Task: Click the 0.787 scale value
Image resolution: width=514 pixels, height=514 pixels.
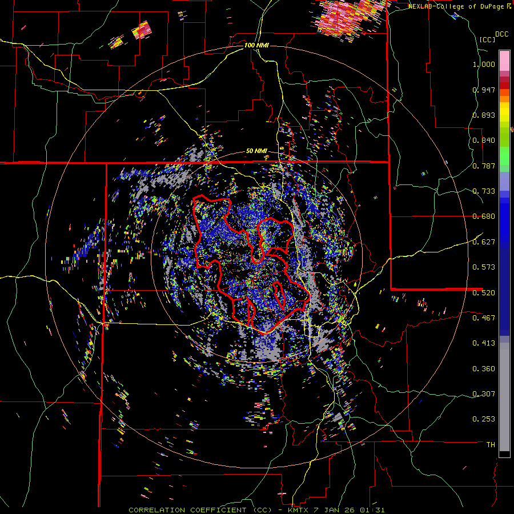Action: point(484,166)
